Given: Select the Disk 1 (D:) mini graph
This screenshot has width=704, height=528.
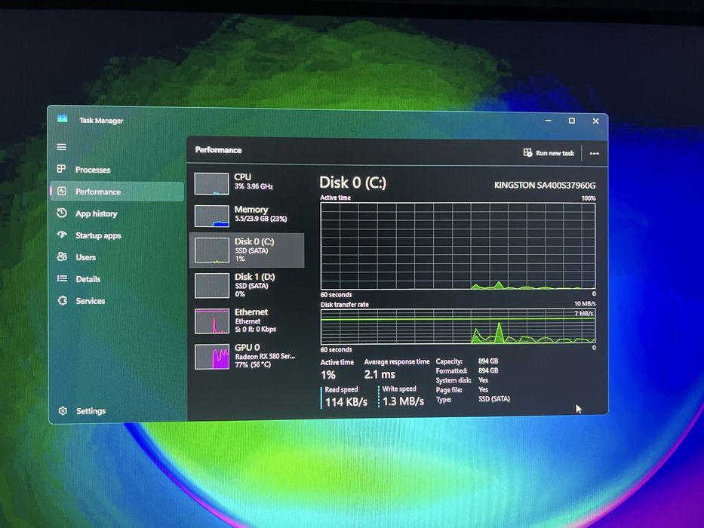Looking at the screenshot, I should 212,286.
